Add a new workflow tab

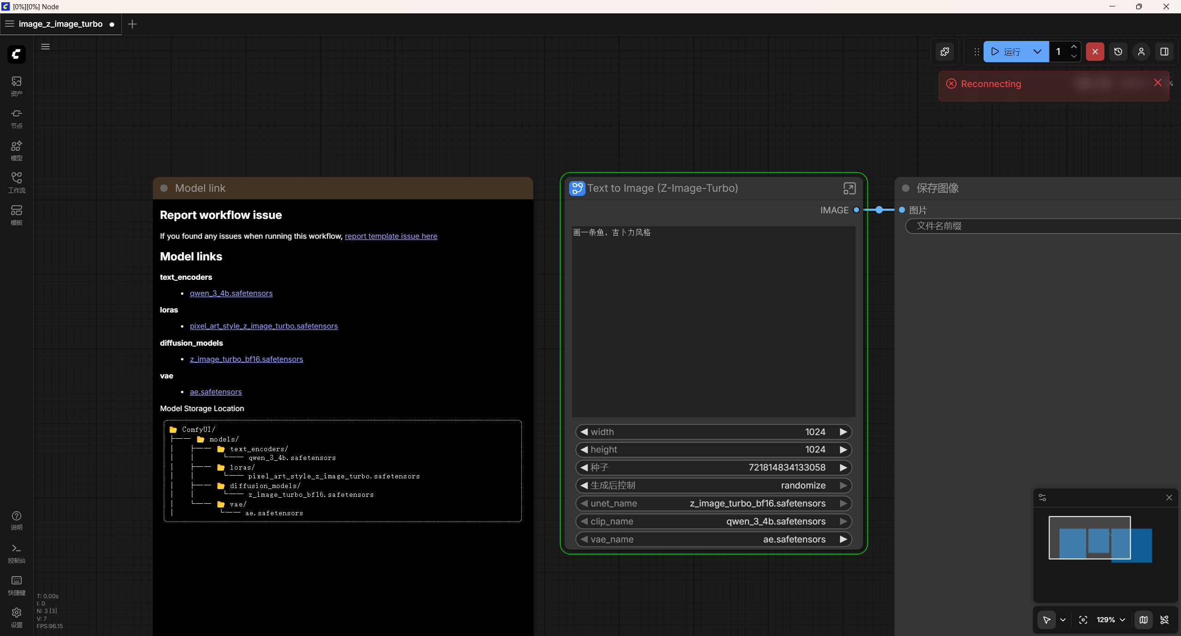tap(132, 24)
